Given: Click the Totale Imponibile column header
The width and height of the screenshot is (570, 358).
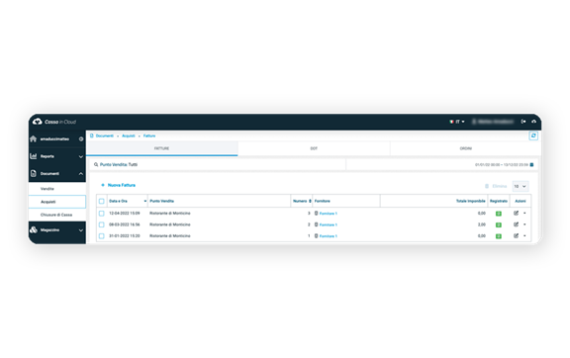Looking at the screenshot, I should point(471,201).
